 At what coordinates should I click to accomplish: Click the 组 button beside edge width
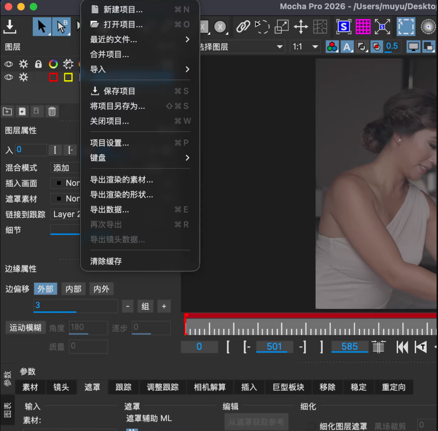pos(145,306)
